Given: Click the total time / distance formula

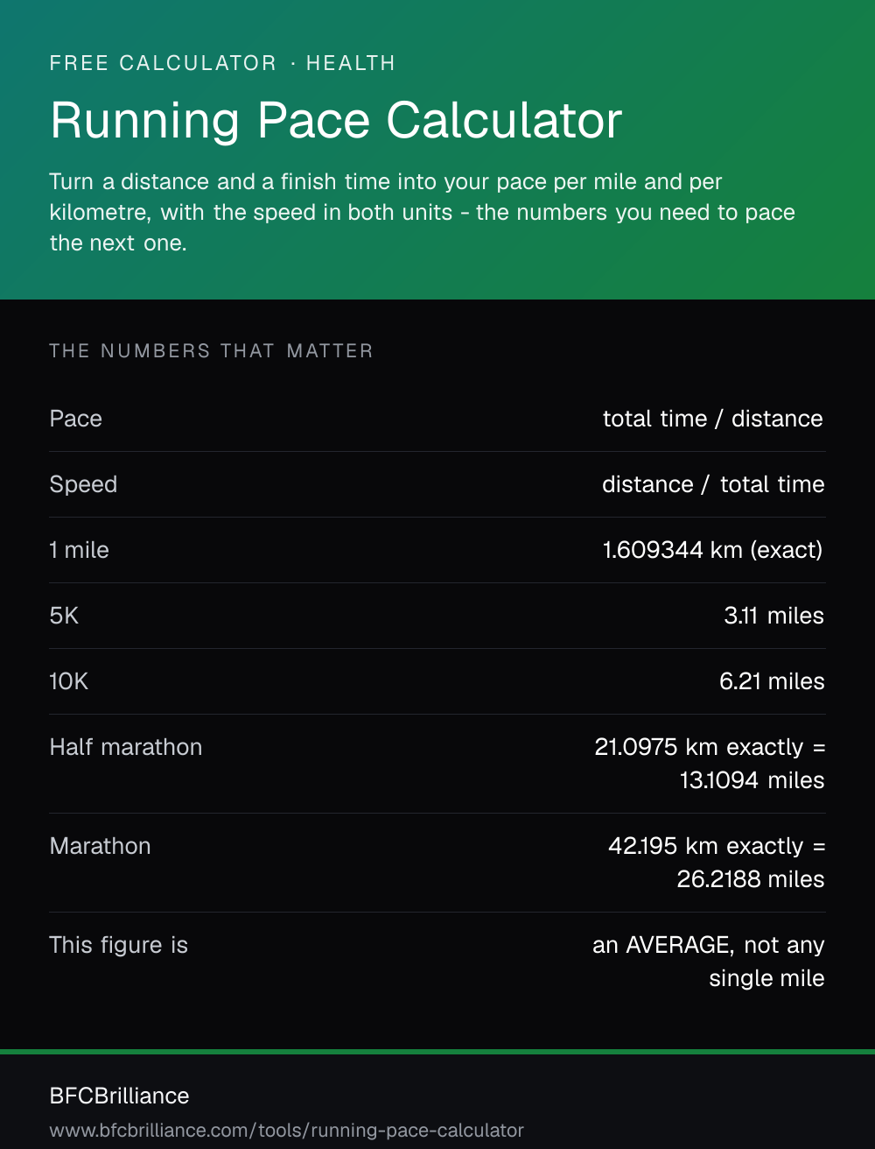Looking at the screenshot, I should coord(713,419).
